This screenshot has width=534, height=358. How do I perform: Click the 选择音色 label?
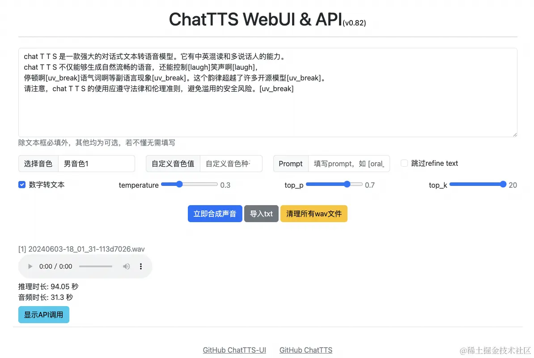[x=38, y=164]
